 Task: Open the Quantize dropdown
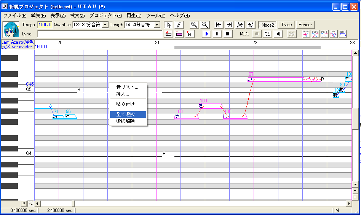[105, 25]
